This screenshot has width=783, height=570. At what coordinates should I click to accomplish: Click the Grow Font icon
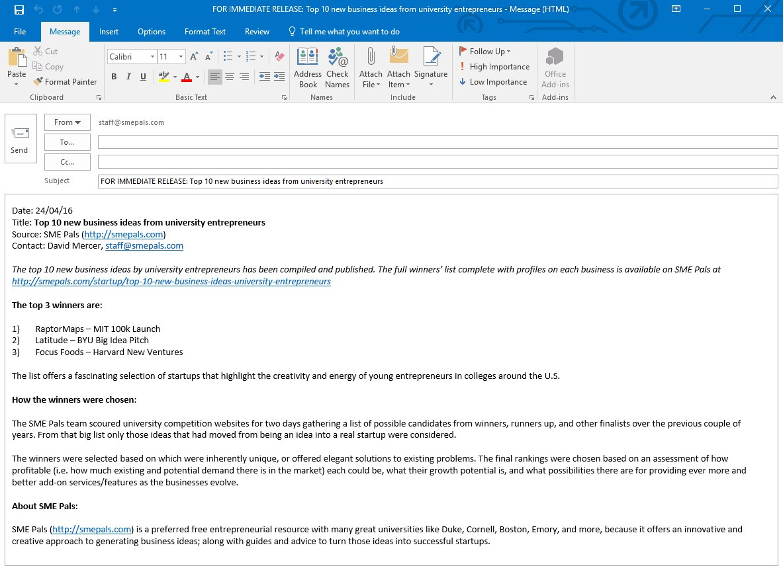(194, 56)
